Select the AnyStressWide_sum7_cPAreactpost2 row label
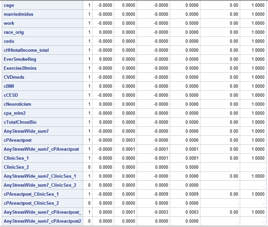Viewport: 268px width, 227px height. point(42,221)
